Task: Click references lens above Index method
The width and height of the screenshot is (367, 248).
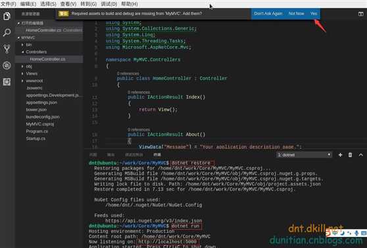Action: (x=139, y=93)
